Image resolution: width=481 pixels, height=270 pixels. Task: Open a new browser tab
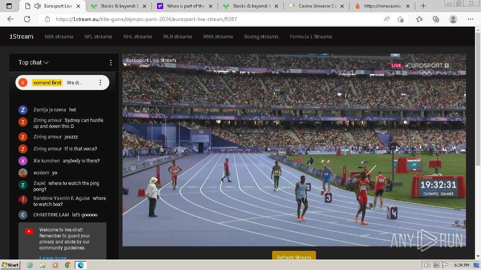coord(423,6)
